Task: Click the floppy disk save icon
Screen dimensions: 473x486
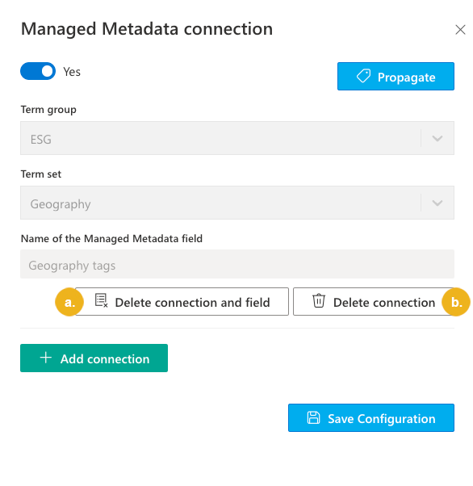Action: pos(313,417)
